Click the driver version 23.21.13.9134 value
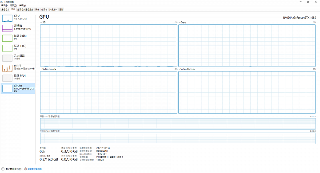 click(x=103, y=148)
